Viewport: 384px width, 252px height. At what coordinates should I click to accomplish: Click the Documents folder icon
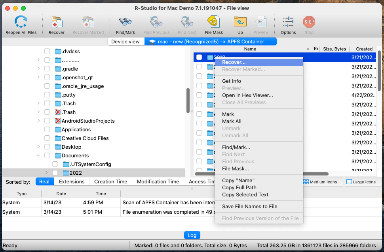(x=58, y=156)
